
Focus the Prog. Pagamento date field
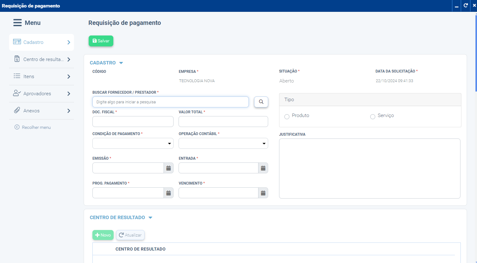pos(128,193)
